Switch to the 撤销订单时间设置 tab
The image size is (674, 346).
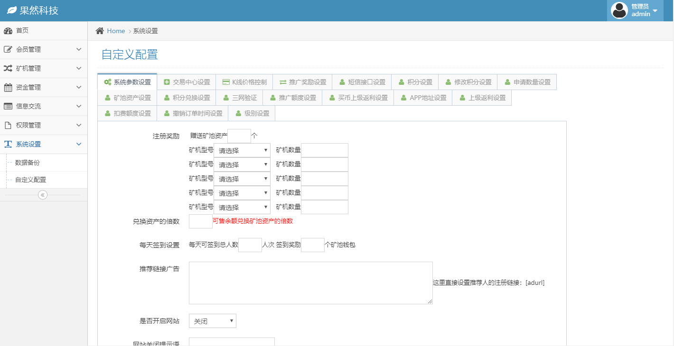tap(193, 113)
